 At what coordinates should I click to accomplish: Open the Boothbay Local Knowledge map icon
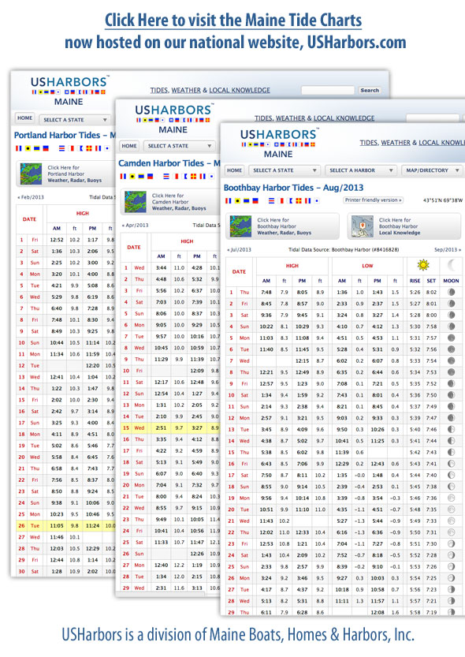(363, 226)
